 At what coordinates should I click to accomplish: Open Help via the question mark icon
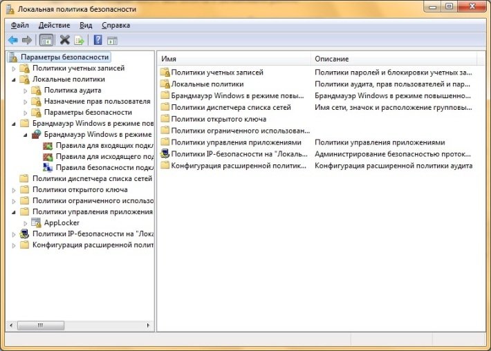click(98, 40)
